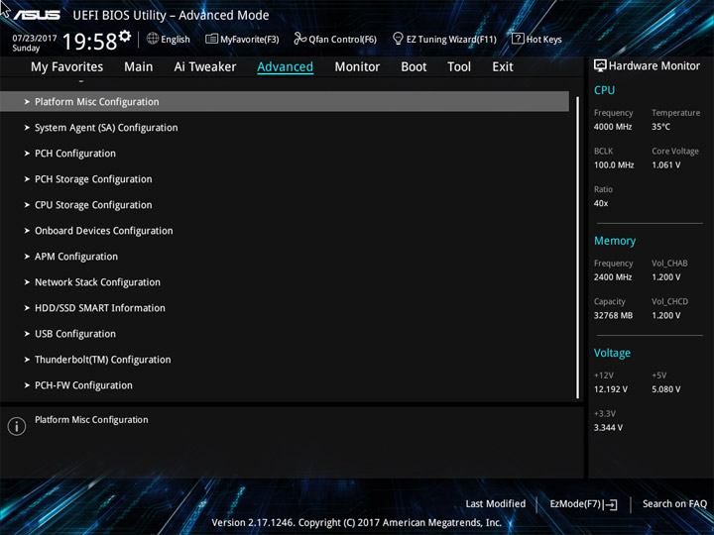
Task: Click the EzMode exit arrow icon
Action: [x=611, y=504]
